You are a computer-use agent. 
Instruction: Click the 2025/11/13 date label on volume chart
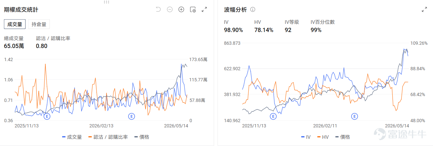tap(27, 126)
